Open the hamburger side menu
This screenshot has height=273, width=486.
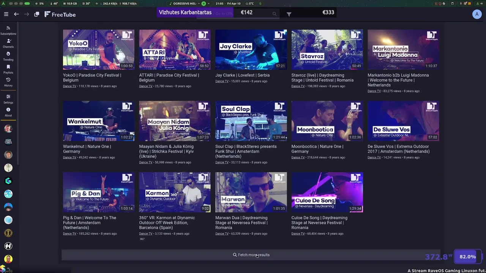pos(6,14)
